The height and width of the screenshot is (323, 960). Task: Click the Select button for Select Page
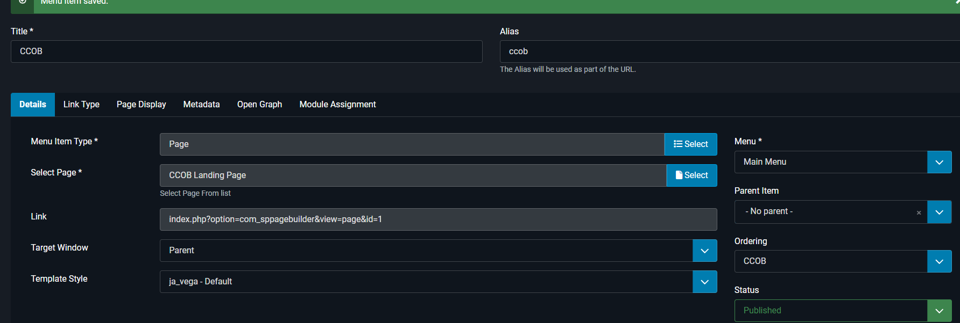(691, 175)
